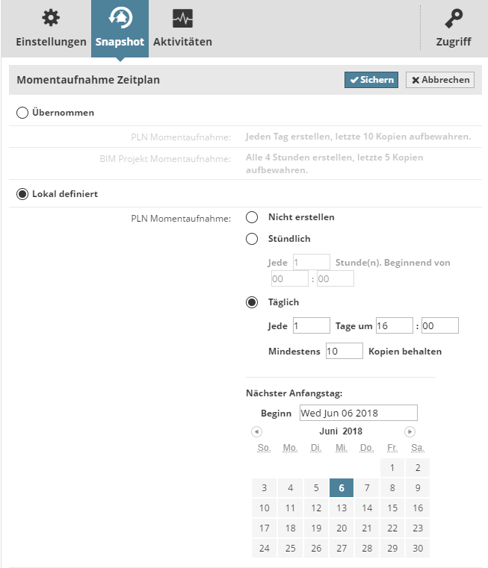The width and height of the screenshot is (488, 568).
Task: Select the Lokal definiert radio option
Action: [22, 193]
